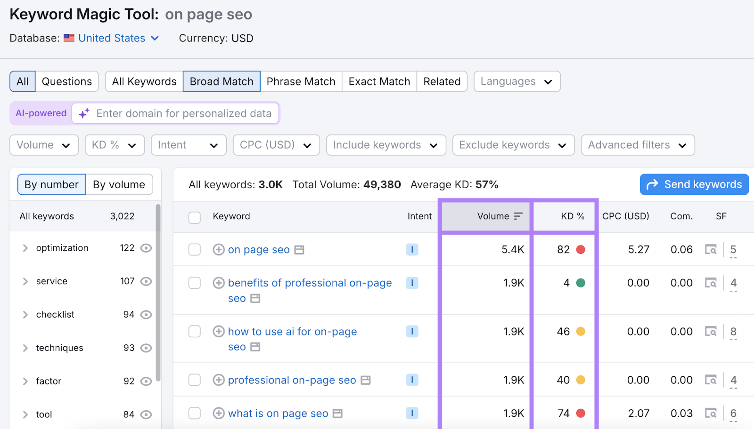
Task: Open the KD % filter dropdown
Action: coord(114,145)
